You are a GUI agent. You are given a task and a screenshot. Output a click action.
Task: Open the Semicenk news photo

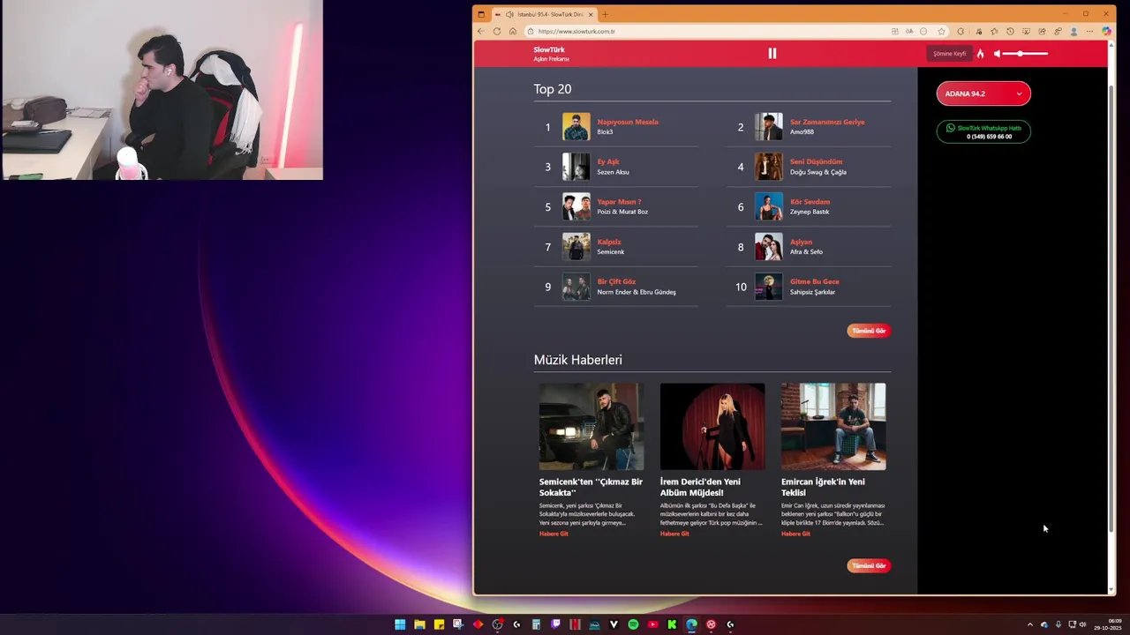pos(591,426)
